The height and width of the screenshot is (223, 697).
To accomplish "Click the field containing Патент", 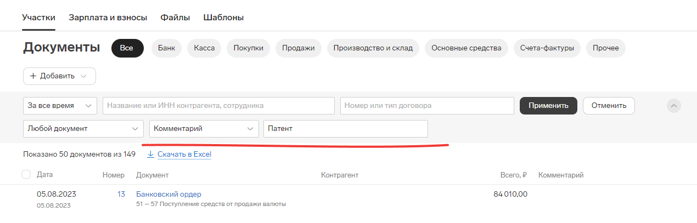I will 346,129.
